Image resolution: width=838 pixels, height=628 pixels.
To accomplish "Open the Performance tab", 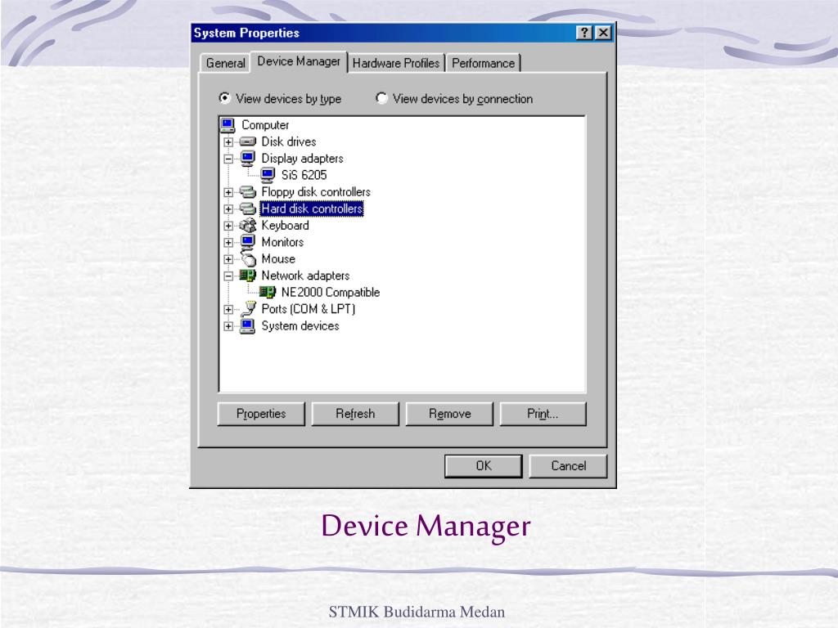I will click(483, 63).
